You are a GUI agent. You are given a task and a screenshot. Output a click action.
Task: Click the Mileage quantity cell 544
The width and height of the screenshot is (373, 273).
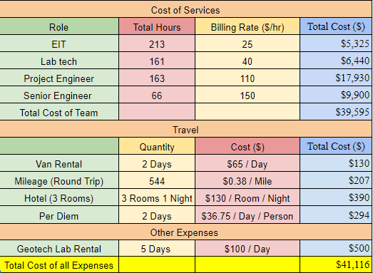click(157, 180)
